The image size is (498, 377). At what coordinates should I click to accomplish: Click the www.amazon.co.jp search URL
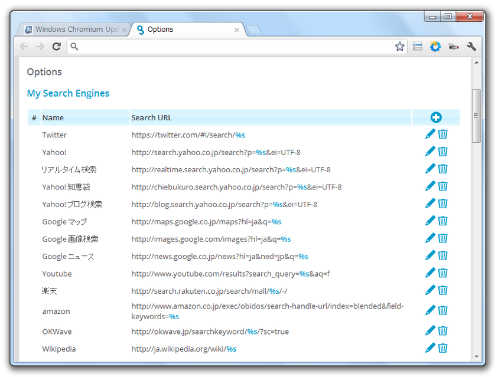coord(267,311)
